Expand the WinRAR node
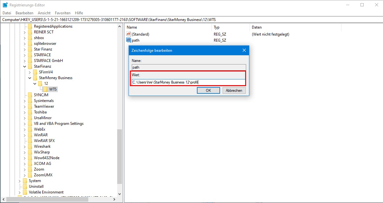 coord(25,135)
